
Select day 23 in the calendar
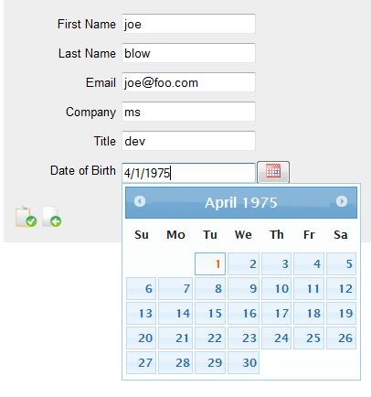tap(243, 338)
